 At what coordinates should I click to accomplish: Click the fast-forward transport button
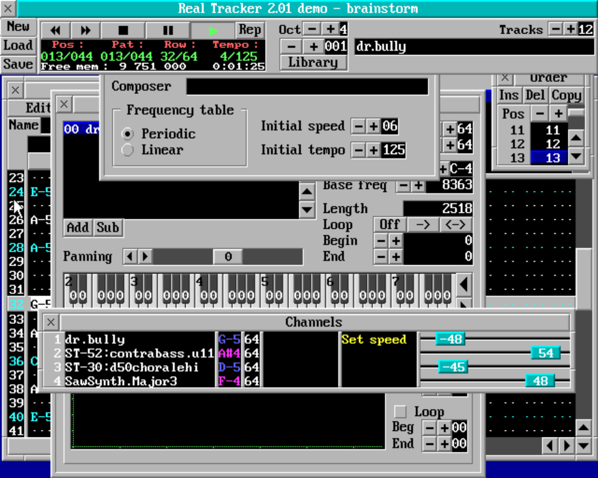[x=85, y=30]
